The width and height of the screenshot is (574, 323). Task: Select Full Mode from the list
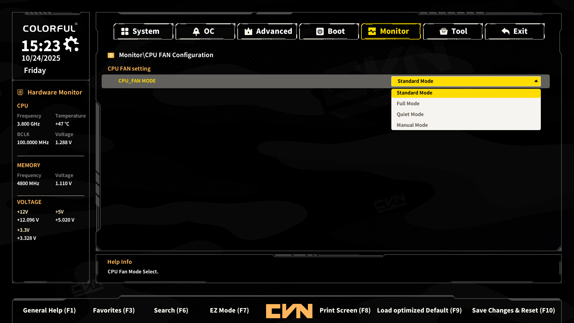click(x=408, y=103)
